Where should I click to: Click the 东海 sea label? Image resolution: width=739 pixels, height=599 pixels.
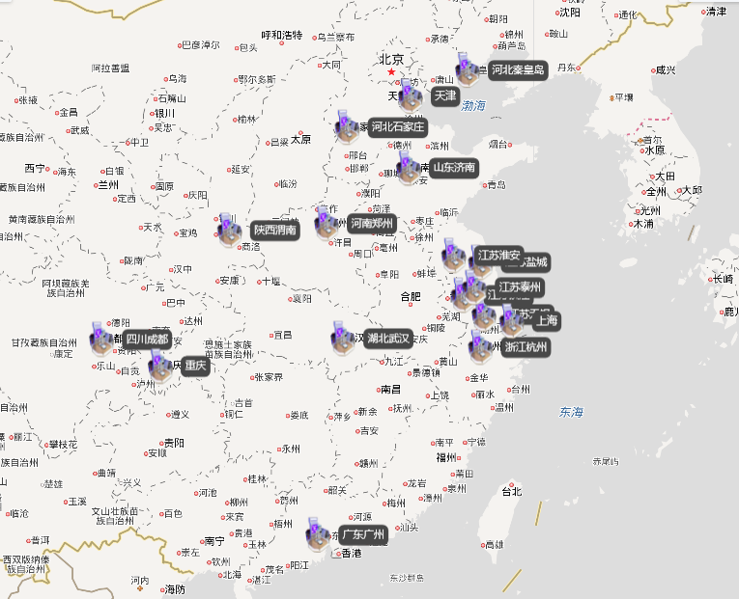pyautogui.click(x=571, y=412)
